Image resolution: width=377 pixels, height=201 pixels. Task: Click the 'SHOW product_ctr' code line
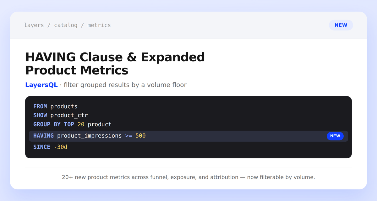(x=61, y=115)
